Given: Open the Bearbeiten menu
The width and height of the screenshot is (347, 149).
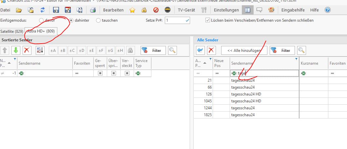Looking at the screenshot, I should [113, 10].
